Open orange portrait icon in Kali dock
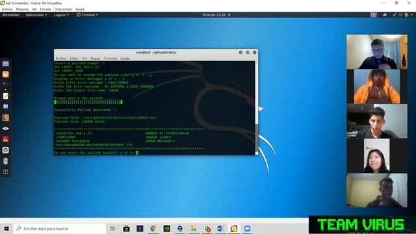The width and height of the screenshot is (416, 234). (x=6, y=118)
